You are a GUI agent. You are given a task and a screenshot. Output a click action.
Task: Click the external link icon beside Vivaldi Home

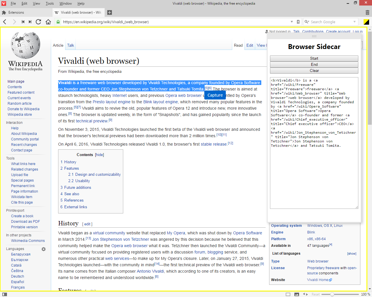(330, 280)
